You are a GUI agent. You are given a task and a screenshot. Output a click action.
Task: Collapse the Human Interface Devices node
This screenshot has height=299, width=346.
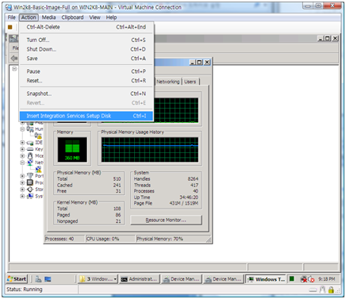coord(22,129)
